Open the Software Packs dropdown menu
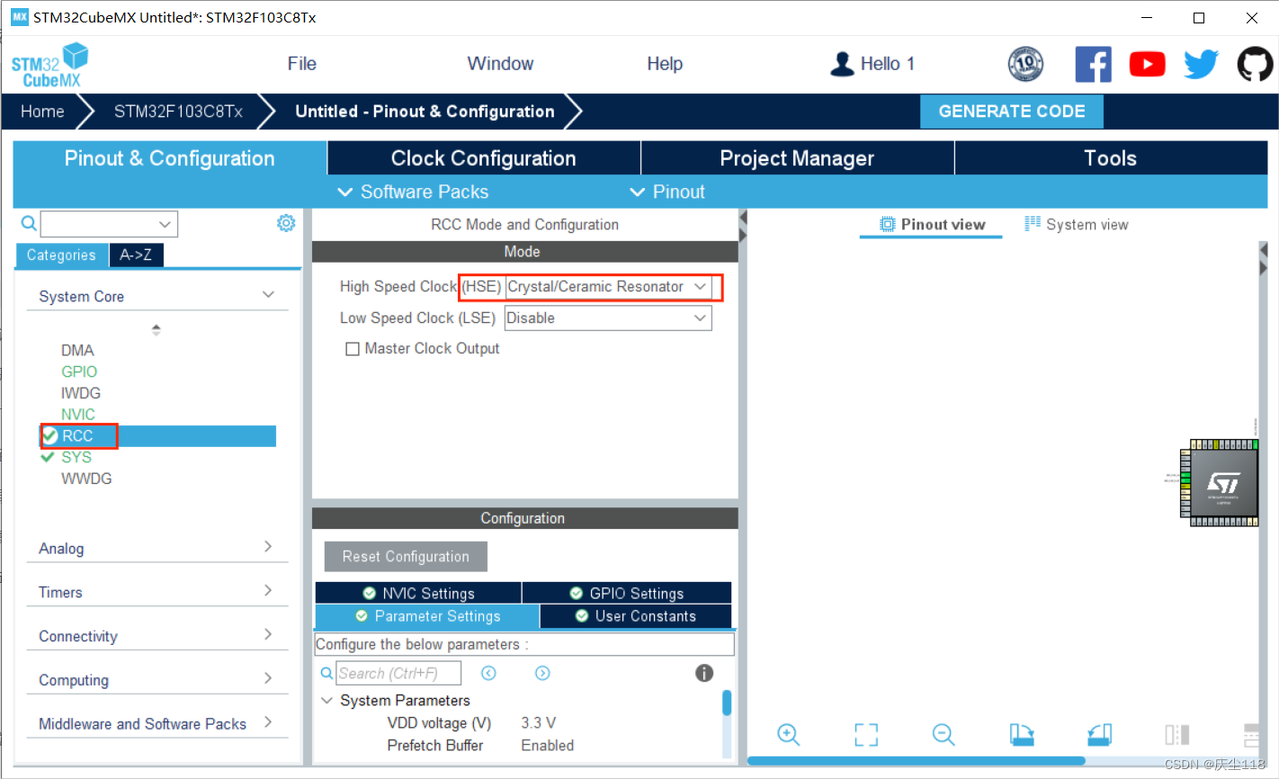This screenshot has height=779, width=1279. (x=413, y=192)
